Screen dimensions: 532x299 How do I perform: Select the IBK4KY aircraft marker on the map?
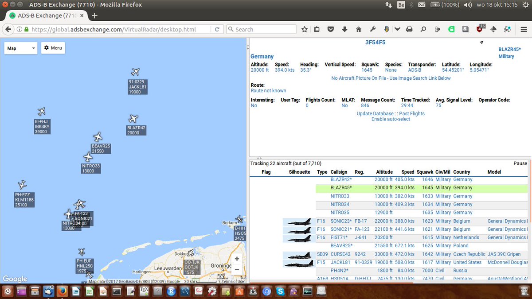[42, 112]
